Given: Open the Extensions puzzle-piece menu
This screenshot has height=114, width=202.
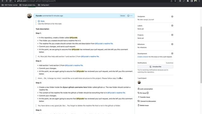Looking at the screenshot, I should coord(188,1).
